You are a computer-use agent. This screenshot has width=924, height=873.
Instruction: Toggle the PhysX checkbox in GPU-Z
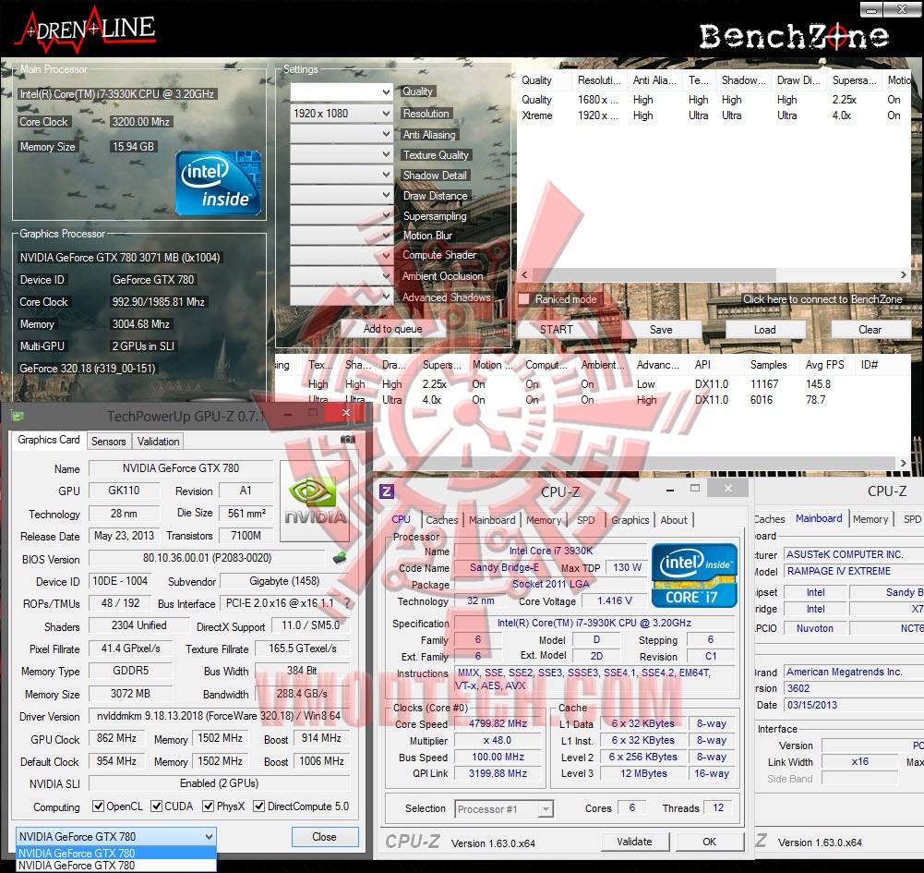(x=208, y=806)
